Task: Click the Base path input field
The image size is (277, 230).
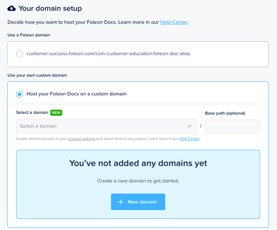Action: pos(232,126)
